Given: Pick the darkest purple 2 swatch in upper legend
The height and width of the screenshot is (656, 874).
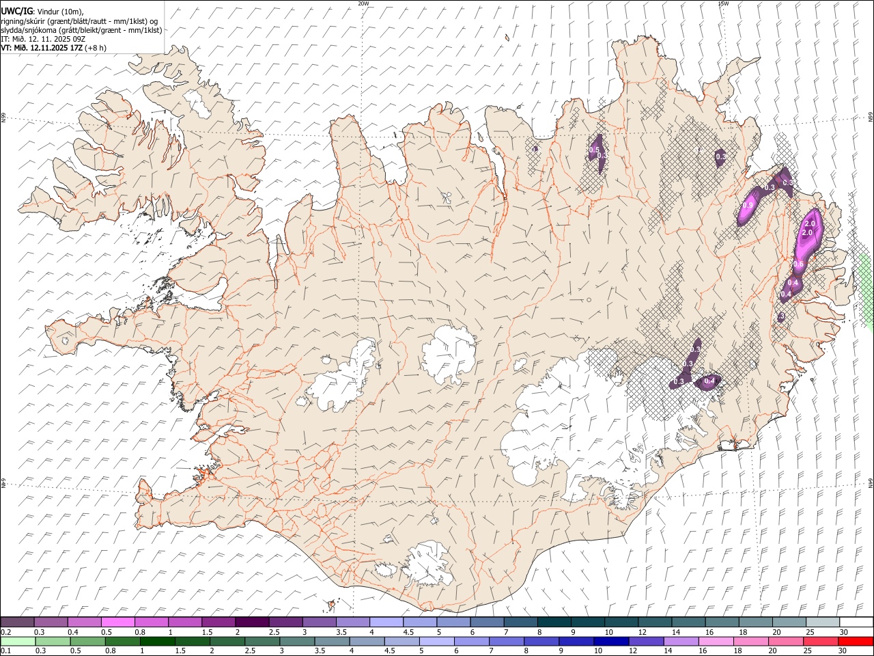Looking at the screenshot, I should [x=252, y=622].
